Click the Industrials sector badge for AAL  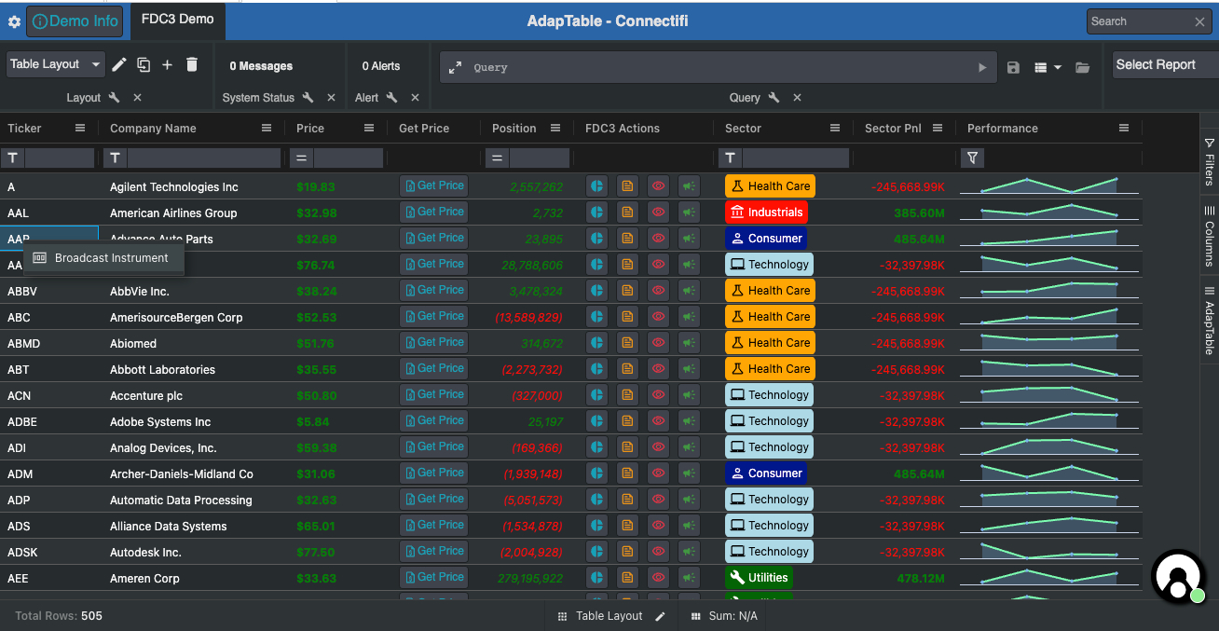pos(766,213)
